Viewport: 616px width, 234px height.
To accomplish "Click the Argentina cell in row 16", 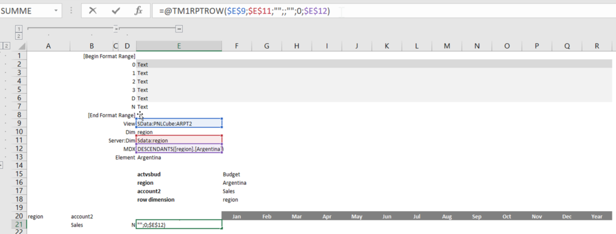I will pyautogui.click(x=237, y=182).
